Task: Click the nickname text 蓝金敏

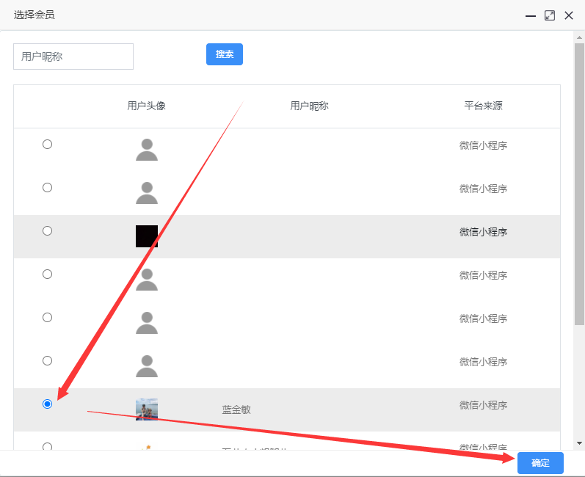Action: coord(236,409)
